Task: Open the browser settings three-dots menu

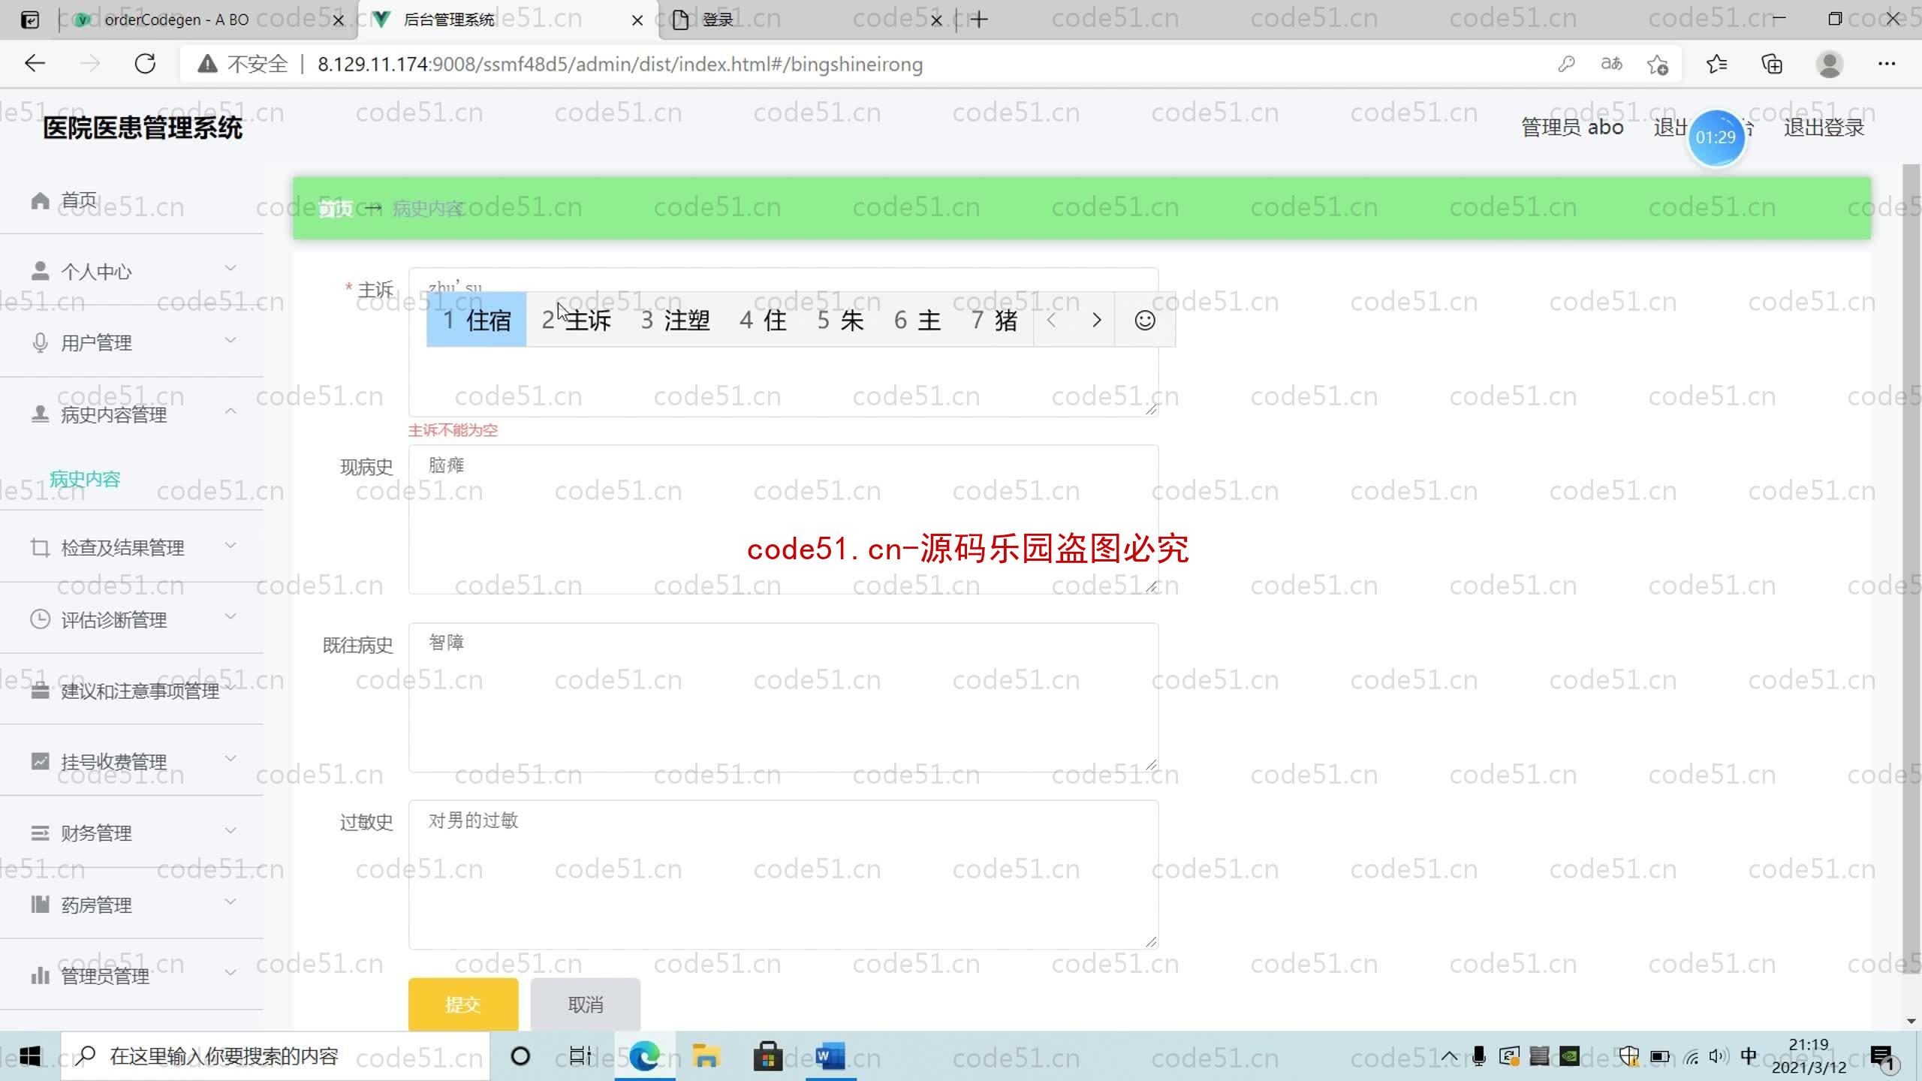Action: click(x=1887, y=64)
